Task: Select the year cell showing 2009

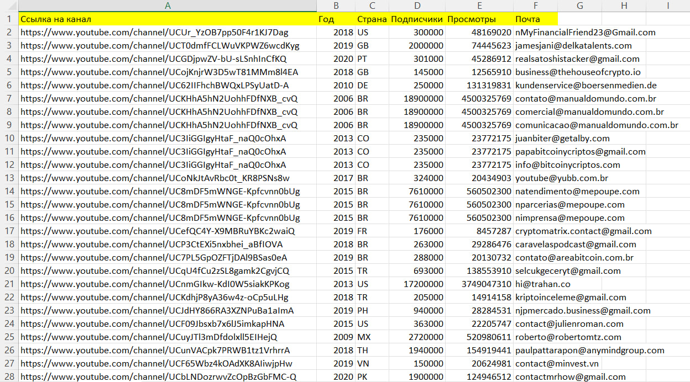Action: (x=336, y=337)
